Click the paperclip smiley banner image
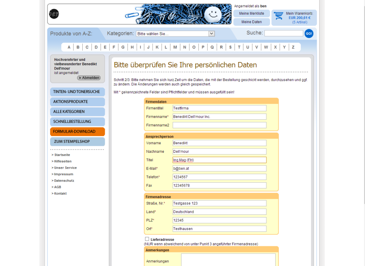Screen dimensions: 365x266 pos(178,14)
